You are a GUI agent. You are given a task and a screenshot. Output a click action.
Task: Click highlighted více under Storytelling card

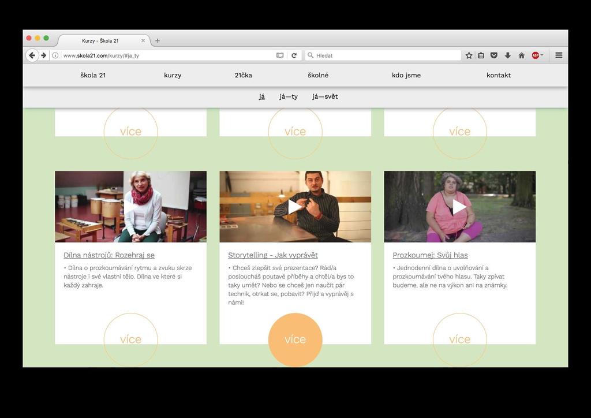tap(295, 339)
